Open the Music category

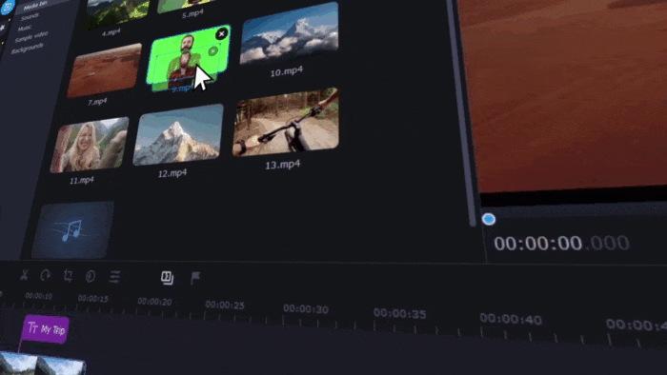[25, 28]
